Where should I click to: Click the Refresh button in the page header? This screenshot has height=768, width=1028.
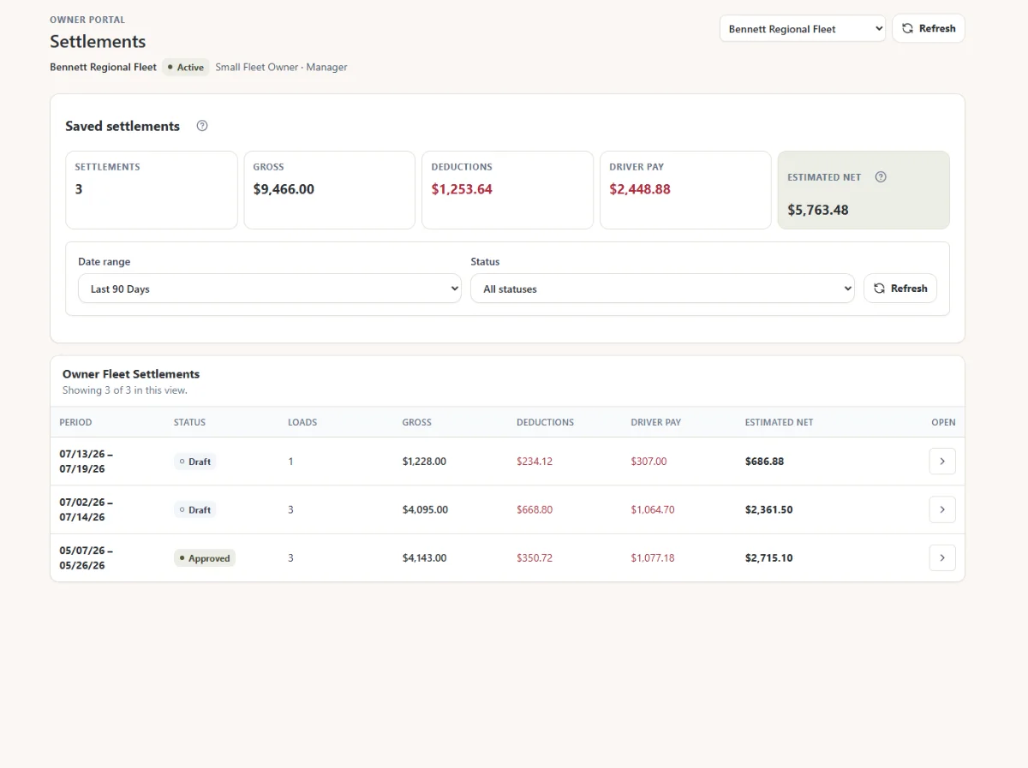coord(929,28)
